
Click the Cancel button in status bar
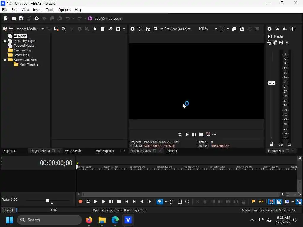(x=8, y=210)
